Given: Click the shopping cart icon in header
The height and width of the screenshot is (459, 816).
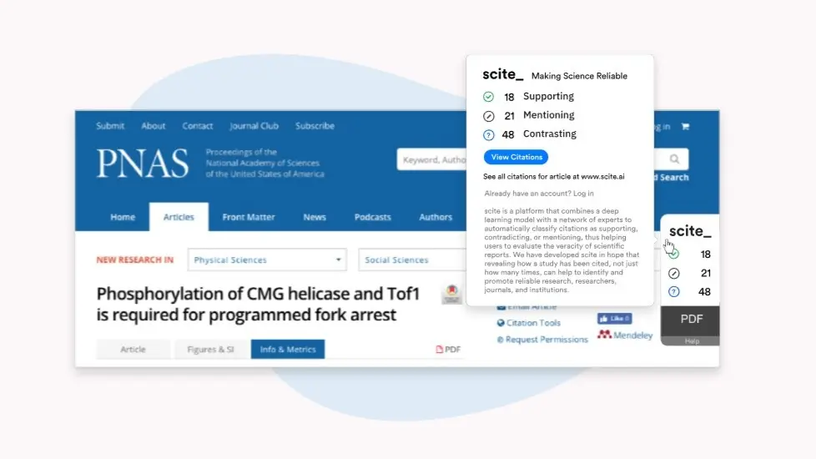Looking at the screenshot, I should coord(685,127).
